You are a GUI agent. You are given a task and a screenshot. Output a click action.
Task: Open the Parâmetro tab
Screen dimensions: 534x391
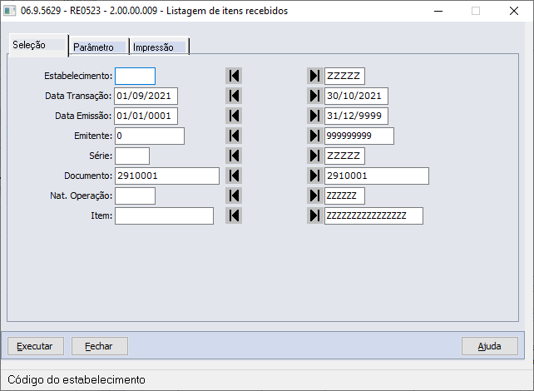click(x=99, y=47)
